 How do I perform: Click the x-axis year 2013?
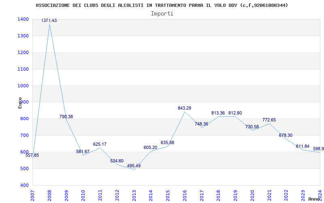pyautogui.click(x=134, y=196)
